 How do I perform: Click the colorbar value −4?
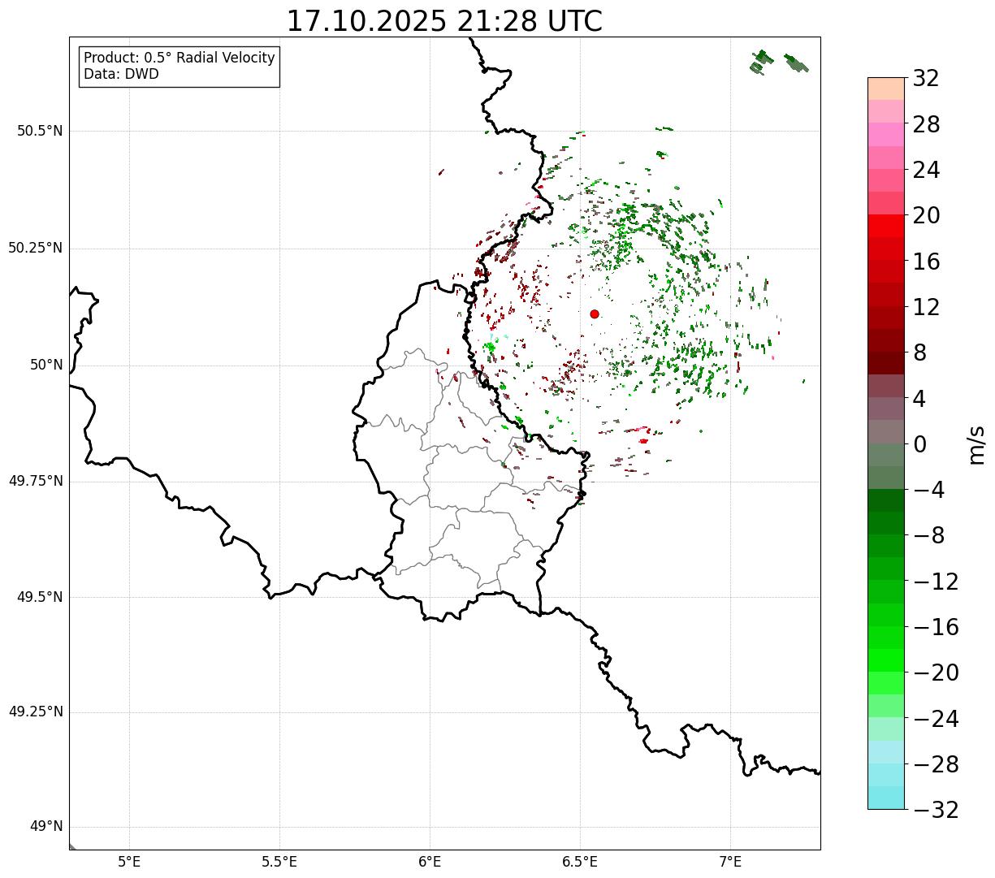928,490
